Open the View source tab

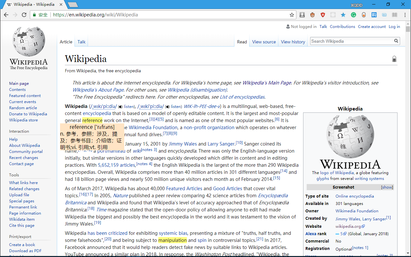click(x=264, y=42)
